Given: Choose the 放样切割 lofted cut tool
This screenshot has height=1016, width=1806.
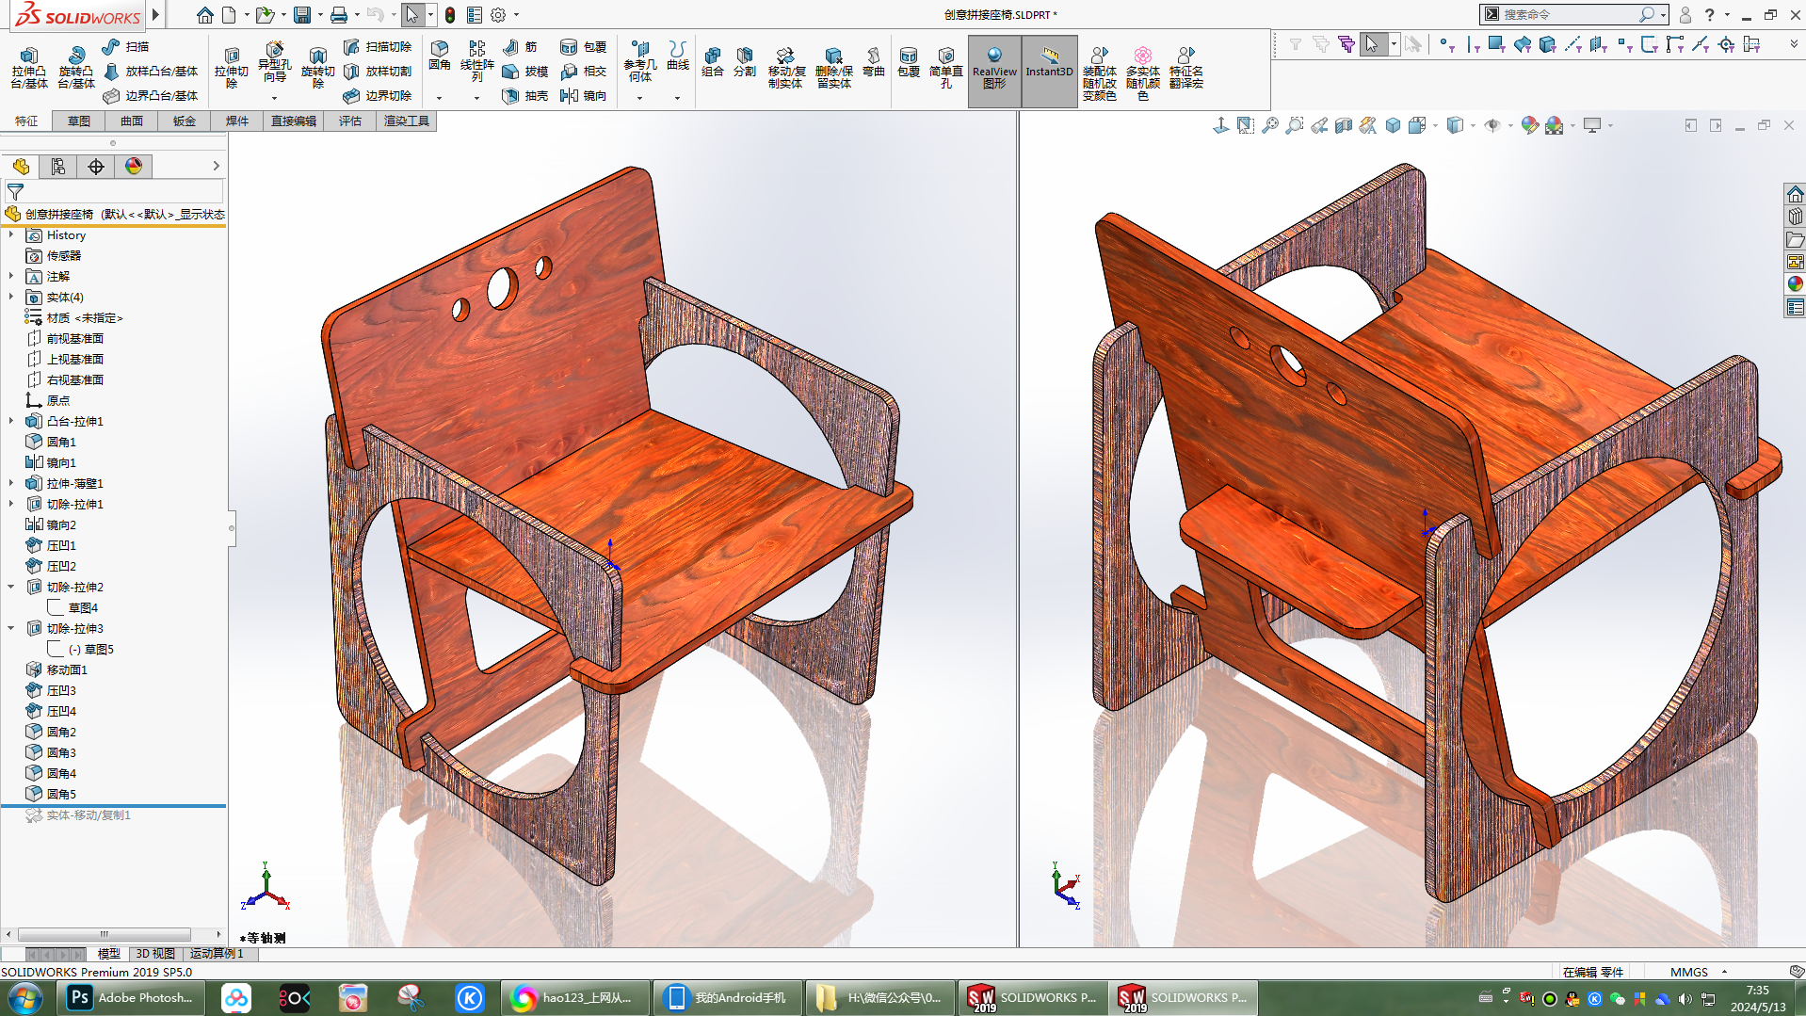Looking at the screenshot, I should (378, 71).
